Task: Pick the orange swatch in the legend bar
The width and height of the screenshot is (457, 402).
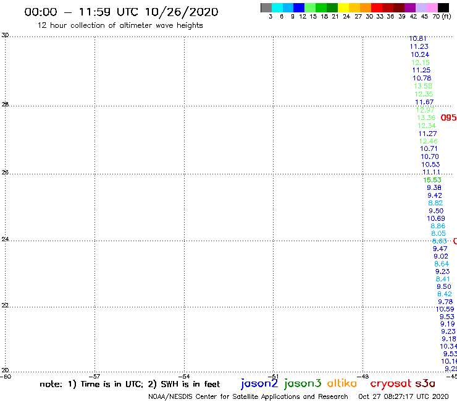Action: (x=366, y=7)
